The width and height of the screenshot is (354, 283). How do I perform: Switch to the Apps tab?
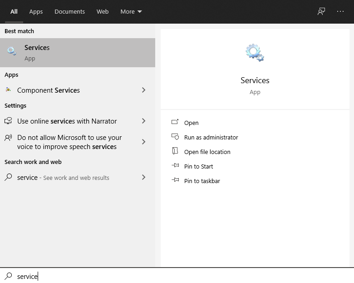36,12
